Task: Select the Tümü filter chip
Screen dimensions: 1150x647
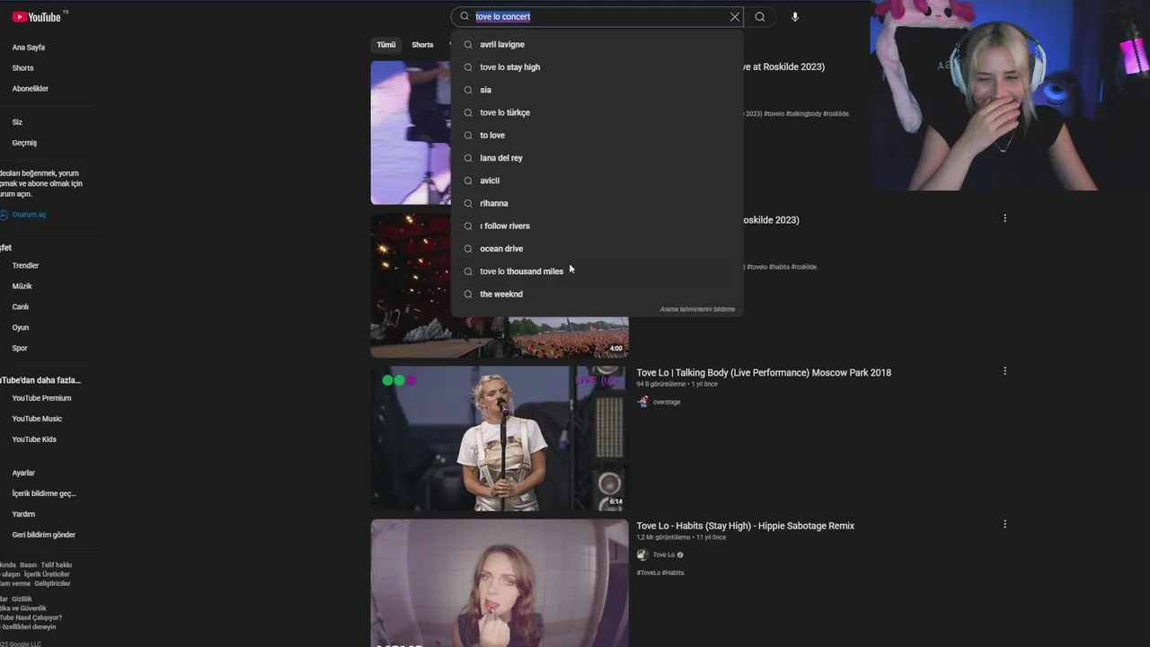Action: point(386,45)
